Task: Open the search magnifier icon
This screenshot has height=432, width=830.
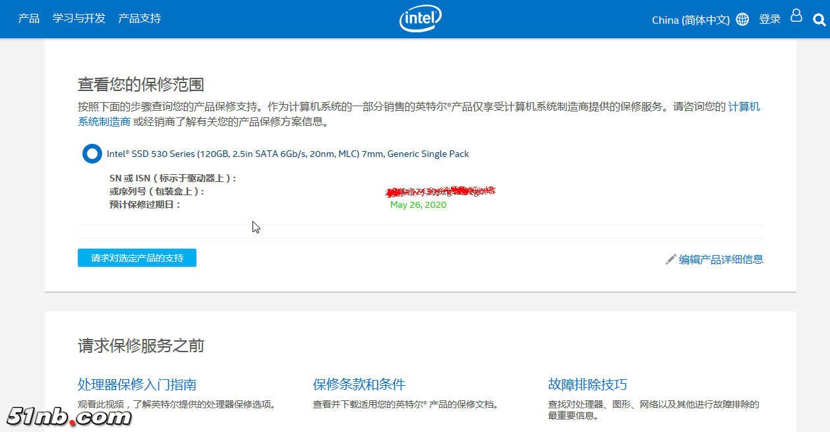Action: click(x=819, y=20)
